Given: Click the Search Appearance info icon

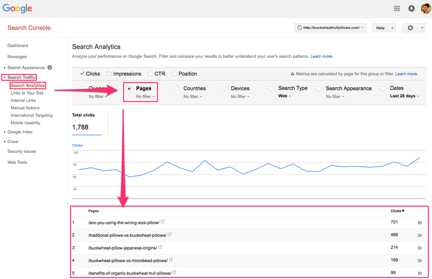Looking at the screenshot, I should tap(50, 68).
